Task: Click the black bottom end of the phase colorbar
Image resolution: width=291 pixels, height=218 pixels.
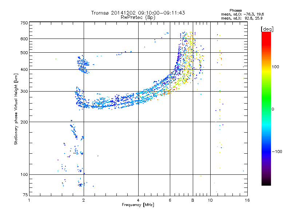Action: tap(266, 183)
